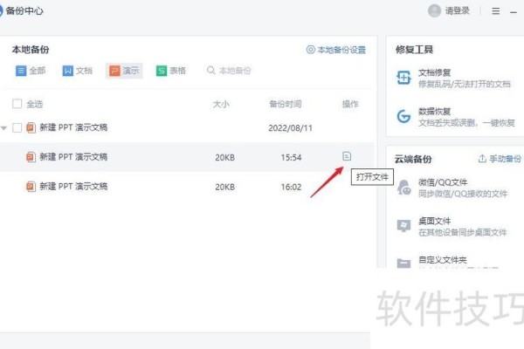Viewport: 524px width, 349px height.
Task: Minimize the 备份中心 window
Action: click(x=514, y=12)
